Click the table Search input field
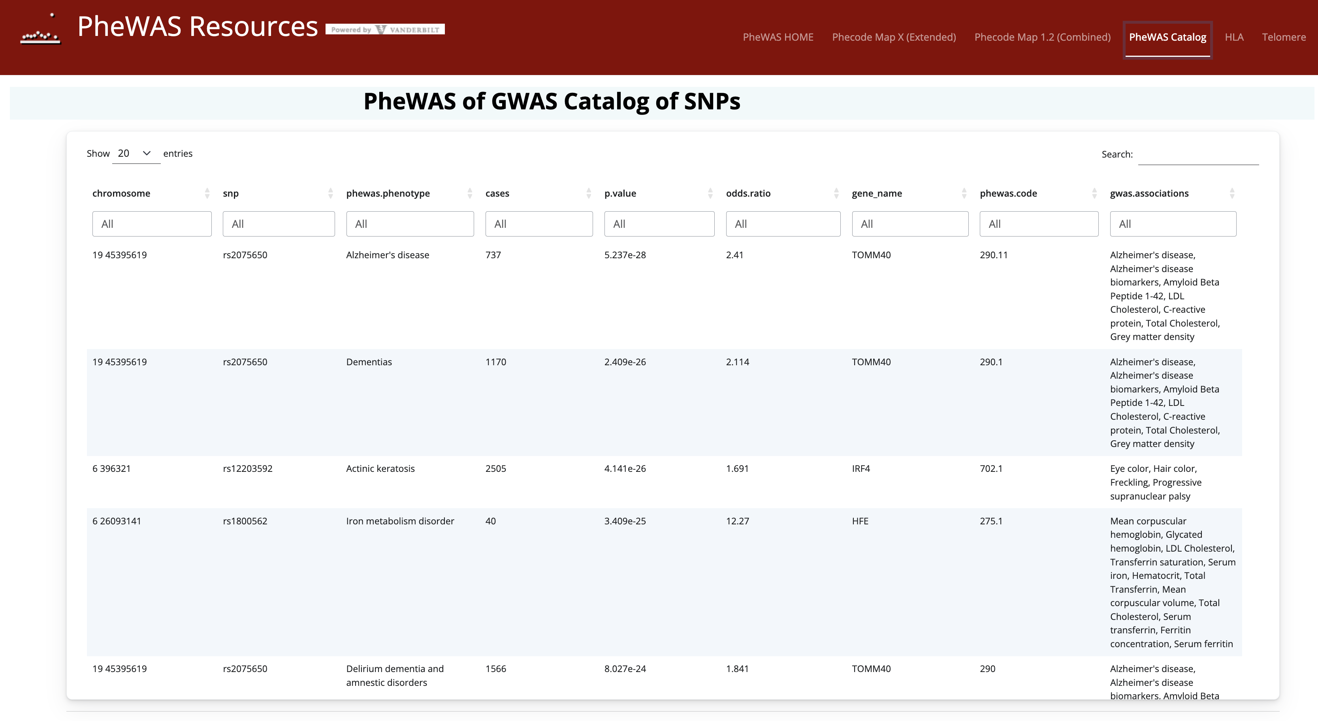The image size is (1318, 721). 1198,154
